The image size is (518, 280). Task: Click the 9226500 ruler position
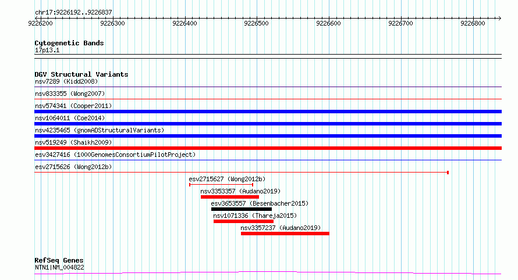pyautogui.click(x=256, y=23)
